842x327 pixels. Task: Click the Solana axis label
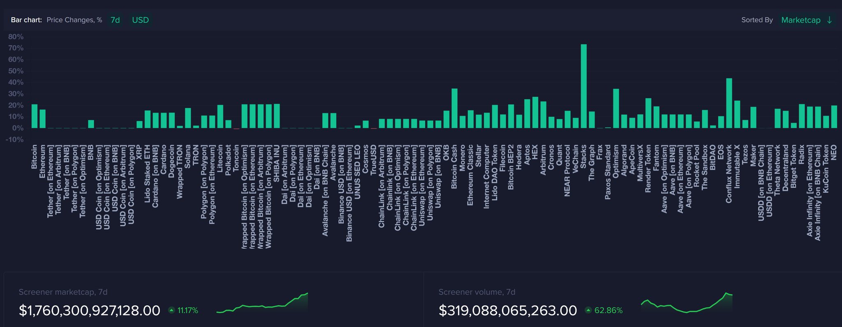click(188, 156)
